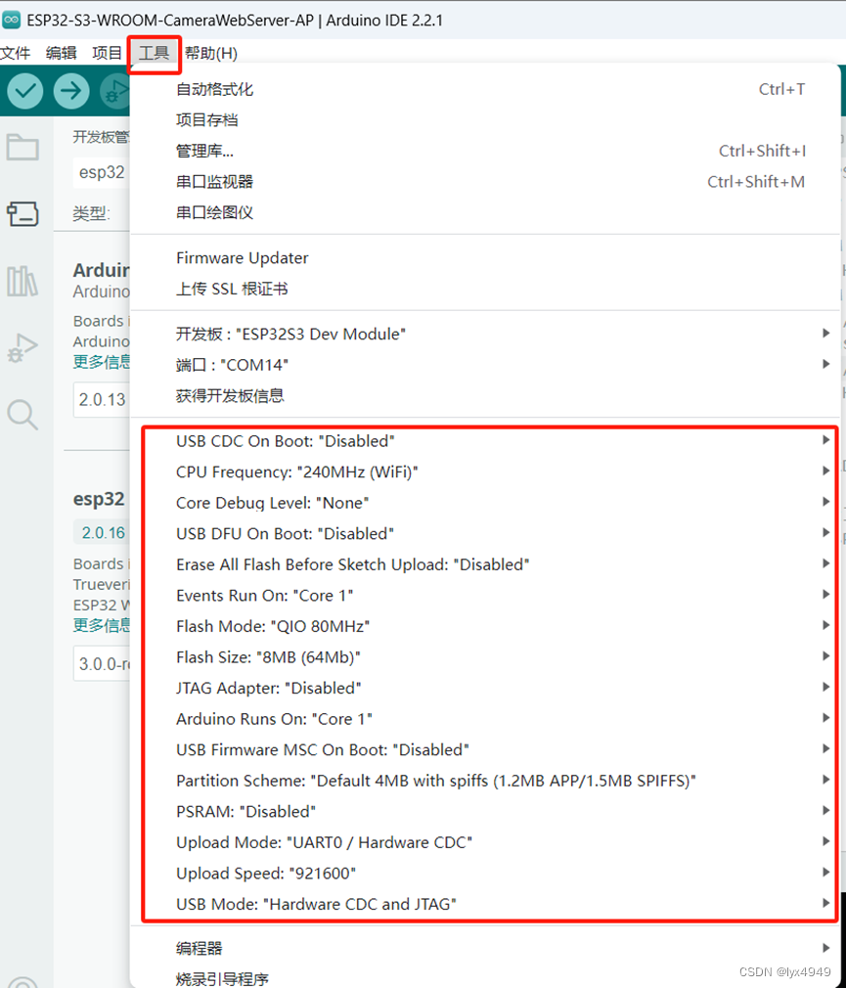Click the Firmware Updater menu entry
This screenshot has height=988, width=846.
(x=242, y=257)
